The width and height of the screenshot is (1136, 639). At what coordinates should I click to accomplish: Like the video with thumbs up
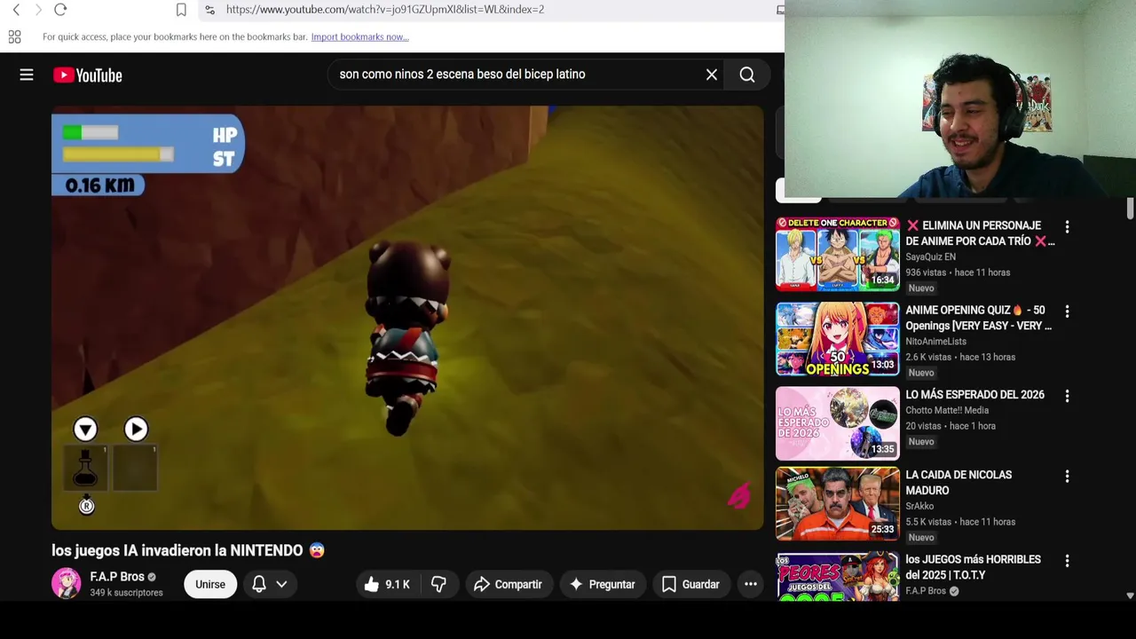point(387,584)
